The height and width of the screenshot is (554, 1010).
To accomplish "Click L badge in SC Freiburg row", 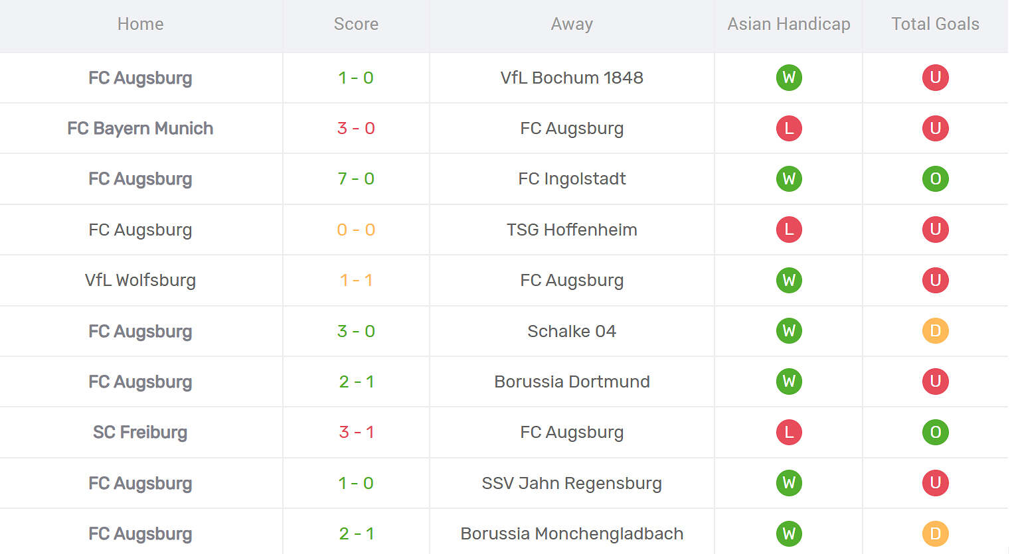I will (x=789, y=432).
